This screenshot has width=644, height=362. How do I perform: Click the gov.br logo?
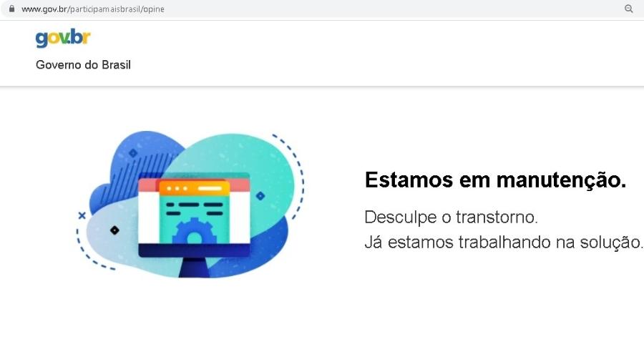63,38
